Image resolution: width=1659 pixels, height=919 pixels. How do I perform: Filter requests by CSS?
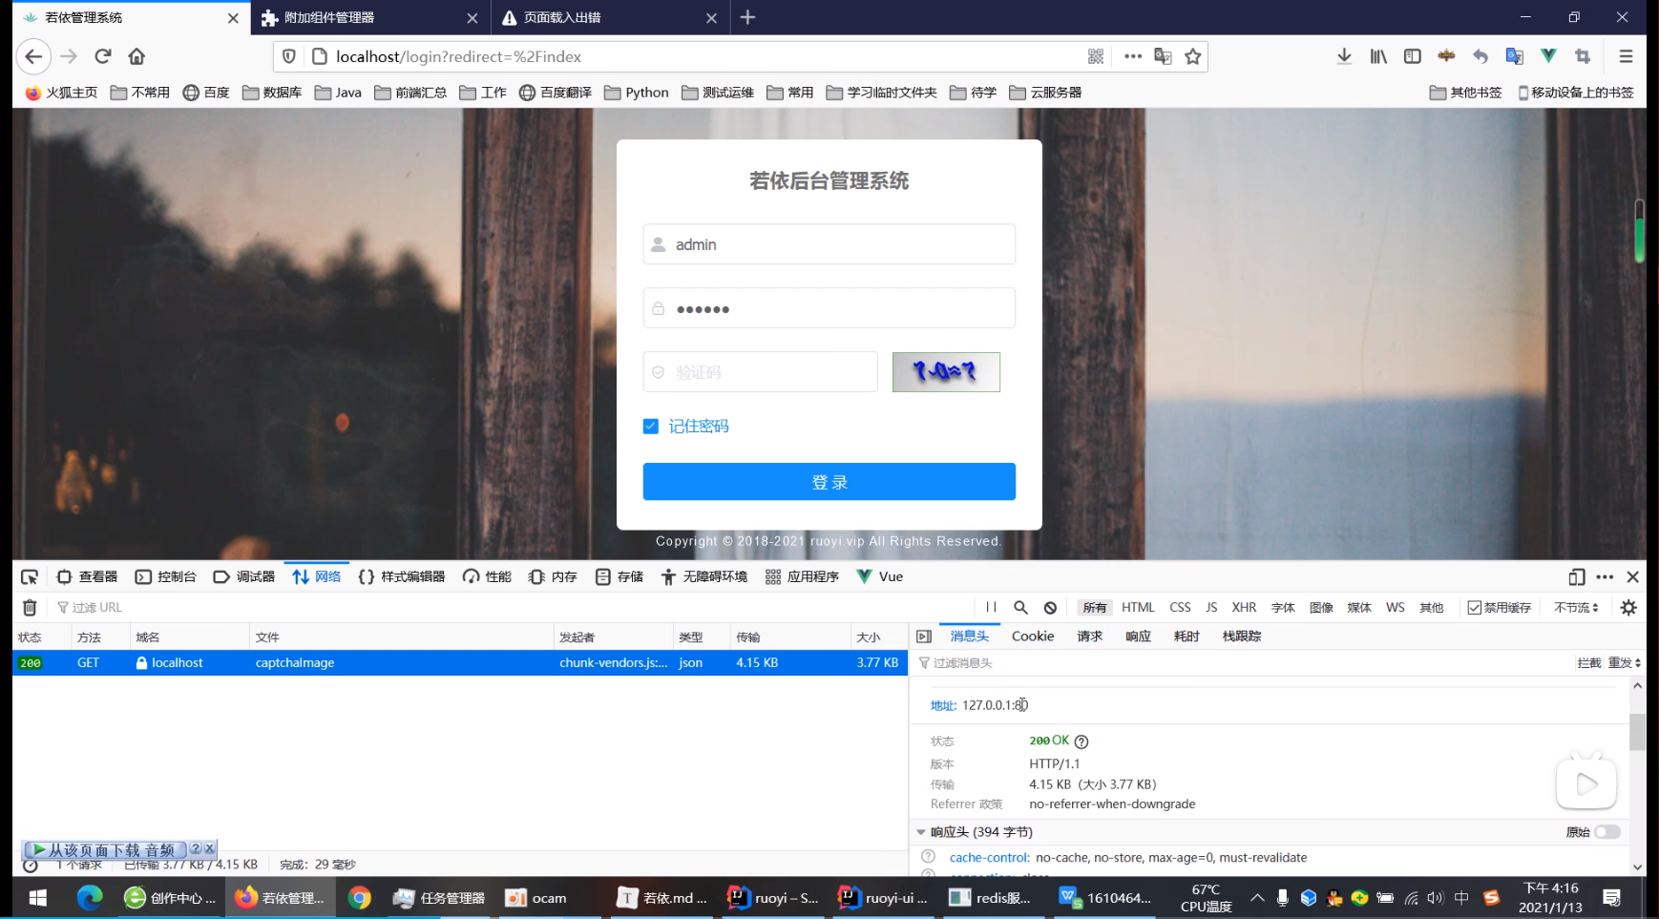point(1180,607)
